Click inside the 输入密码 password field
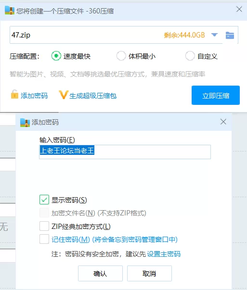 125,152
